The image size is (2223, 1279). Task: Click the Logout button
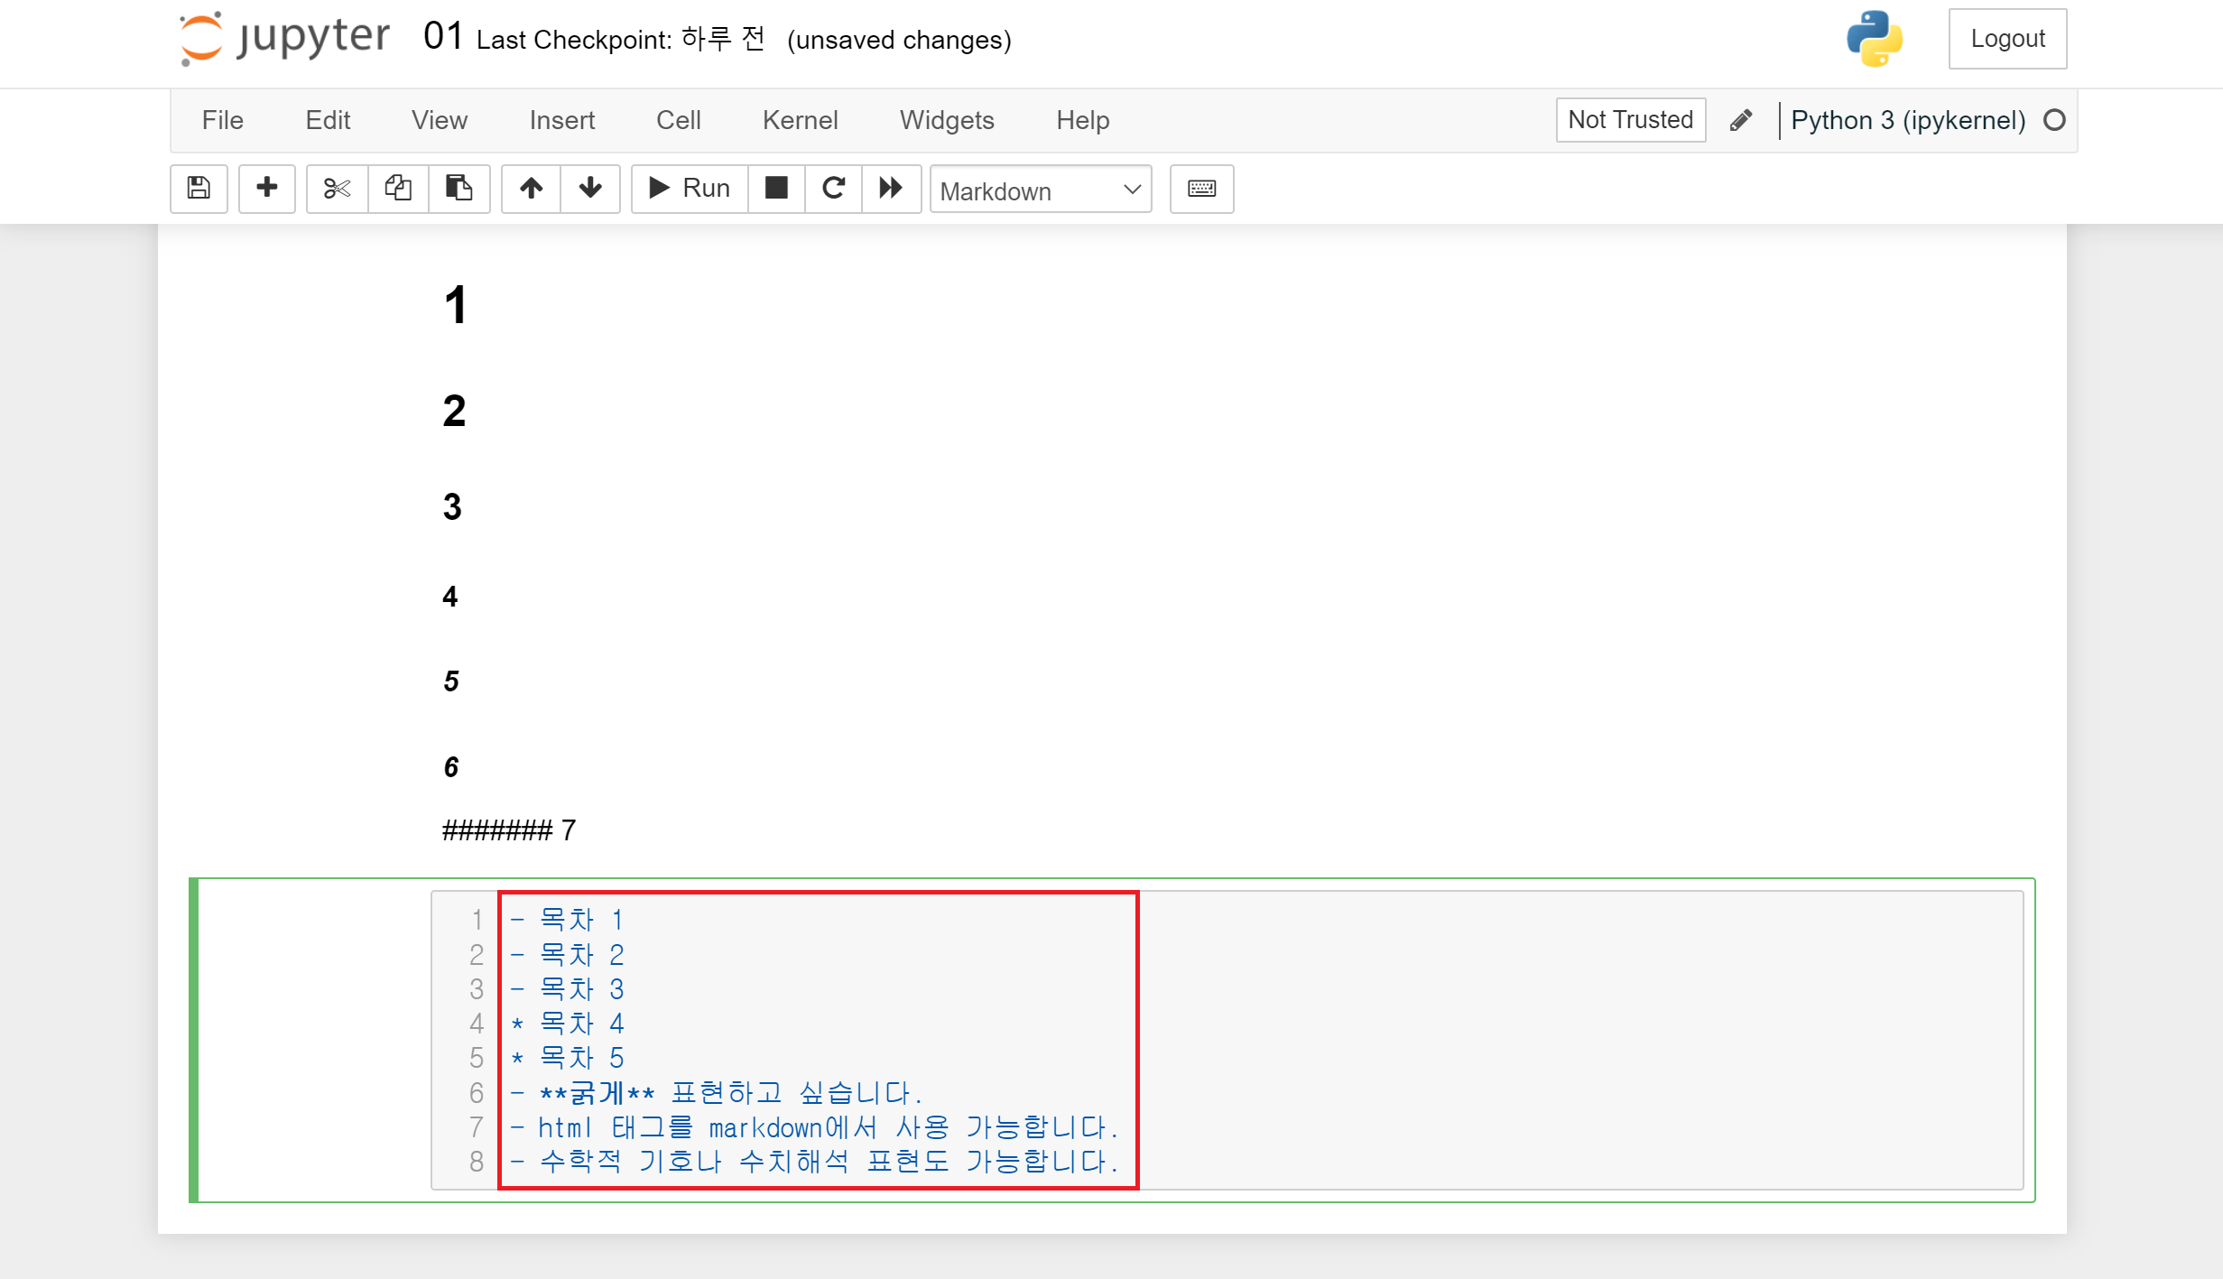coord(2007,39)
